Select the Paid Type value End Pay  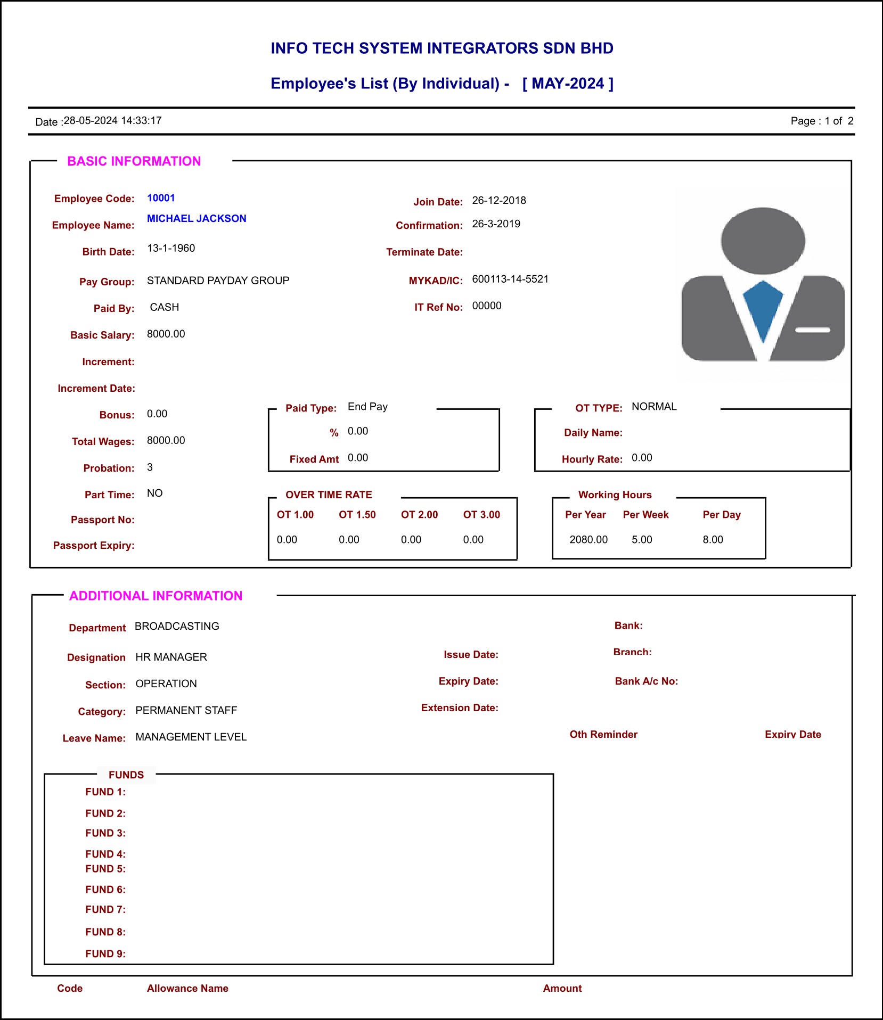click(x=367, y=407)
